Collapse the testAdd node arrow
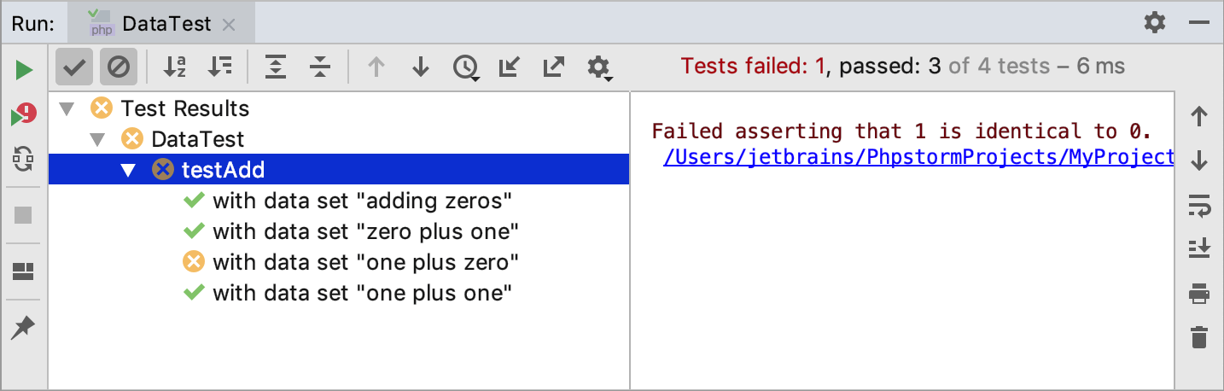This screenshot has height=391, width=1224. (x=129, y=170)
